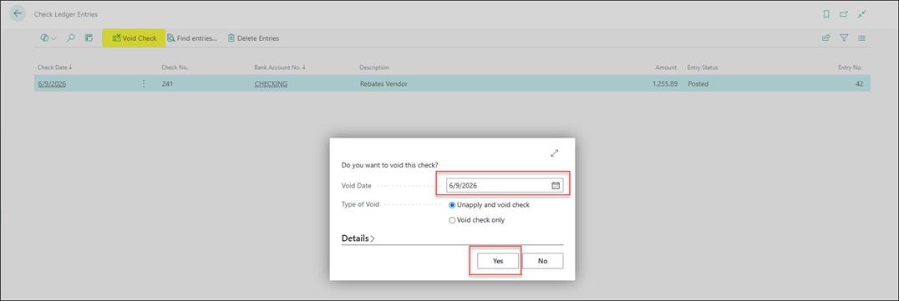Click the search magnifier icon
This screenshot has height=301, width=899.
tap(71, 38)
